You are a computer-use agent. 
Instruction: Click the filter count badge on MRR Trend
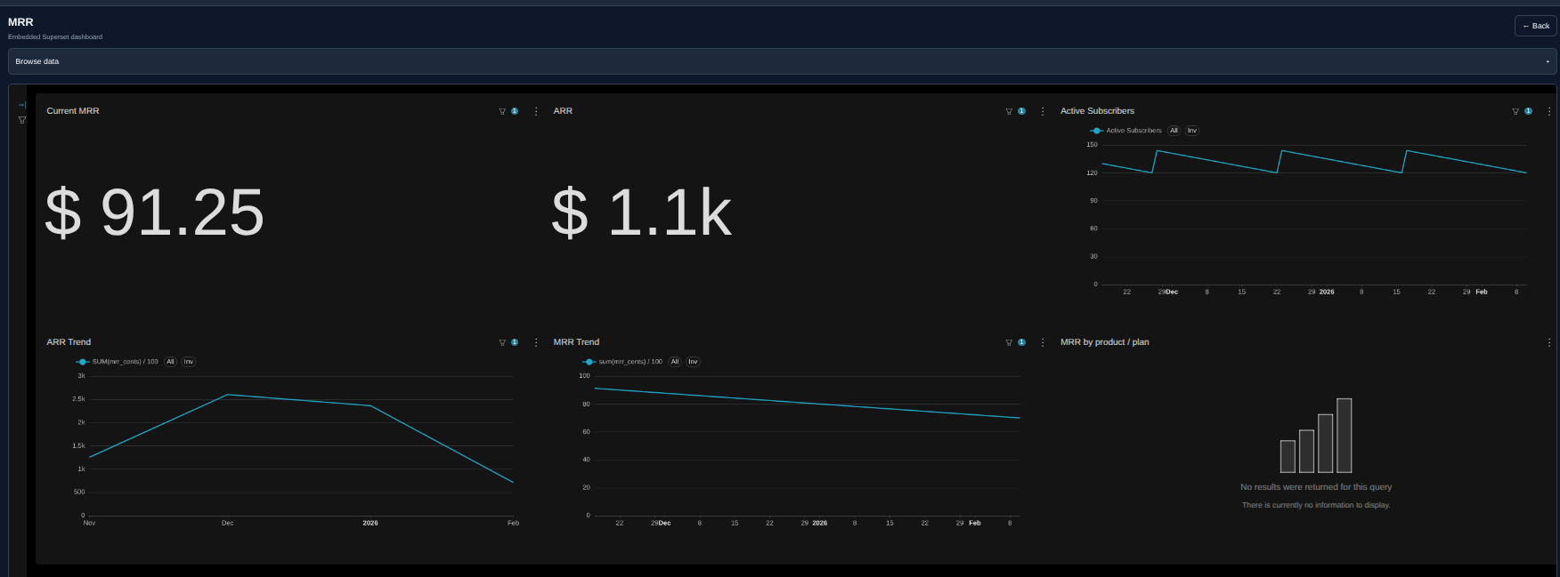point(1021,342)
